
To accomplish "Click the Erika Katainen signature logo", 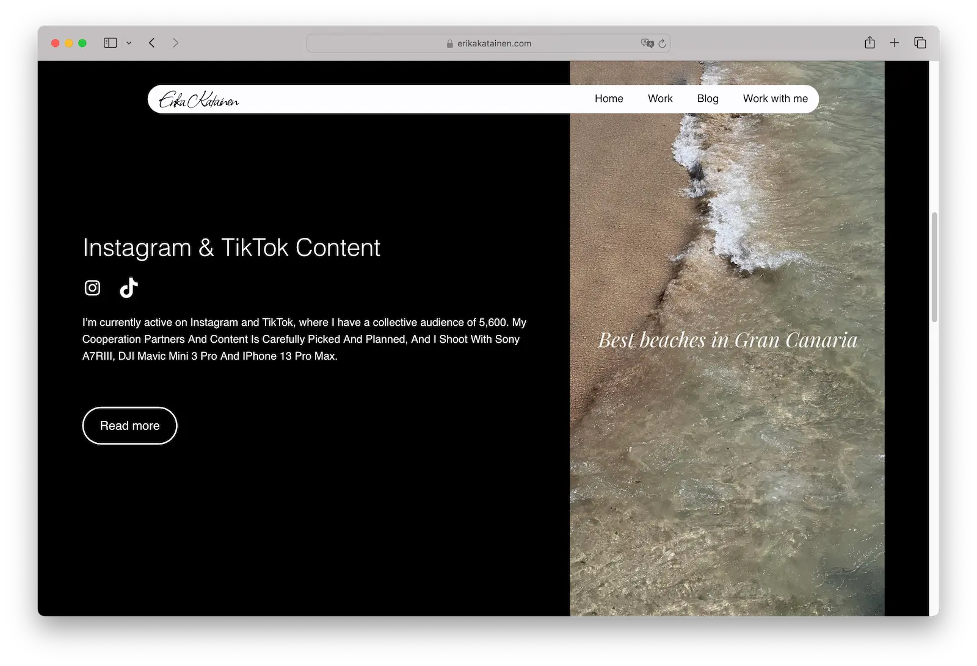I will [198, 99].
